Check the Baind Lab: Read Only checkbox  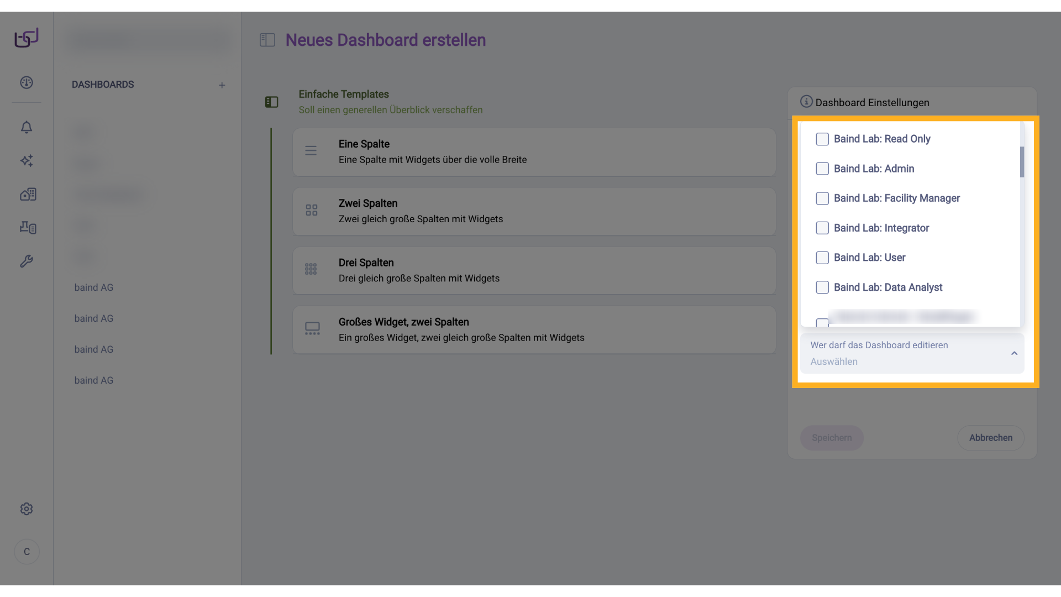coord(822,139)
